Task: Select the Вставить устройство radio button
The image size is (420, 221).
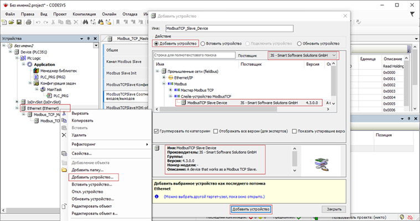Action: pos(203,44)
